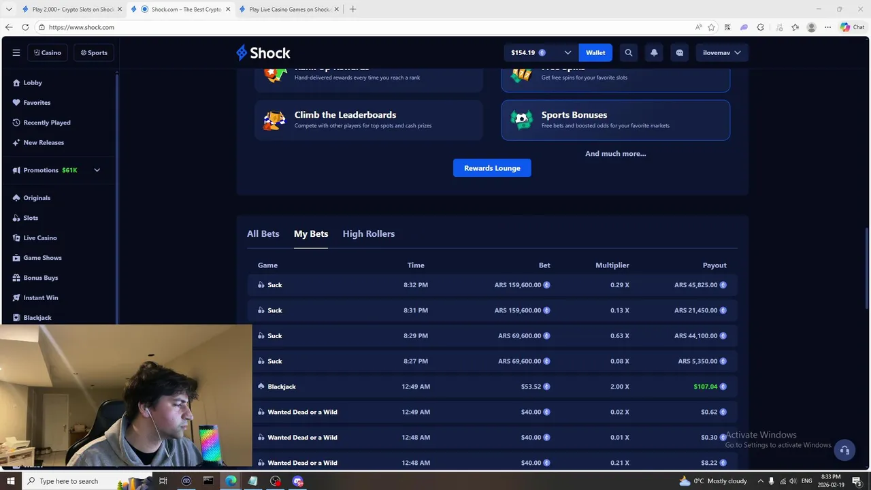Click the Bonus Buys sidebar icon
Viewport: 871px width, 490px height.
(x=16, y=278)
